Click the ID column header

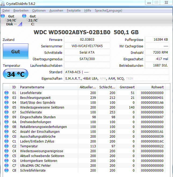click(x=14, y=87)
